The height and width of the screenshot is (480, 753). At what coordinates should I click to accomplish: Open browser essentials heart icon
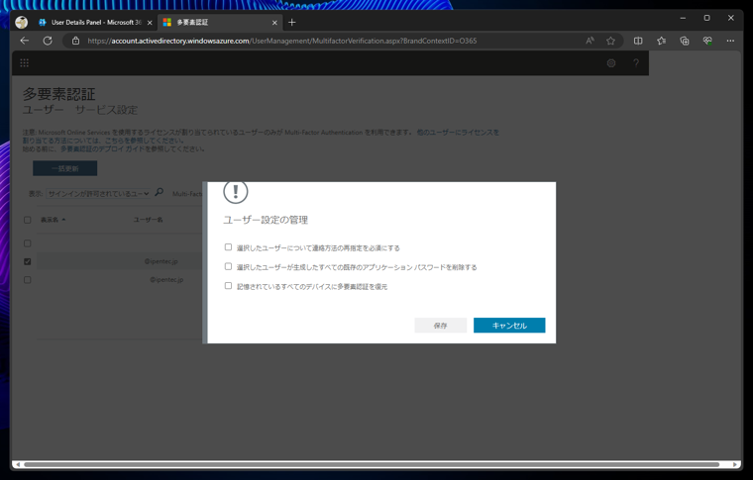tap(707, 41)
